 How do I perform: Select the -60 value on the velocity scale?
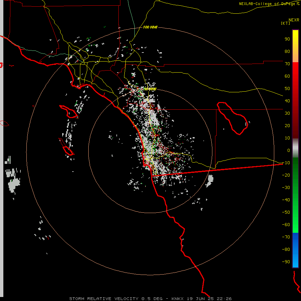pyautogui.click(x=286, y=225)
